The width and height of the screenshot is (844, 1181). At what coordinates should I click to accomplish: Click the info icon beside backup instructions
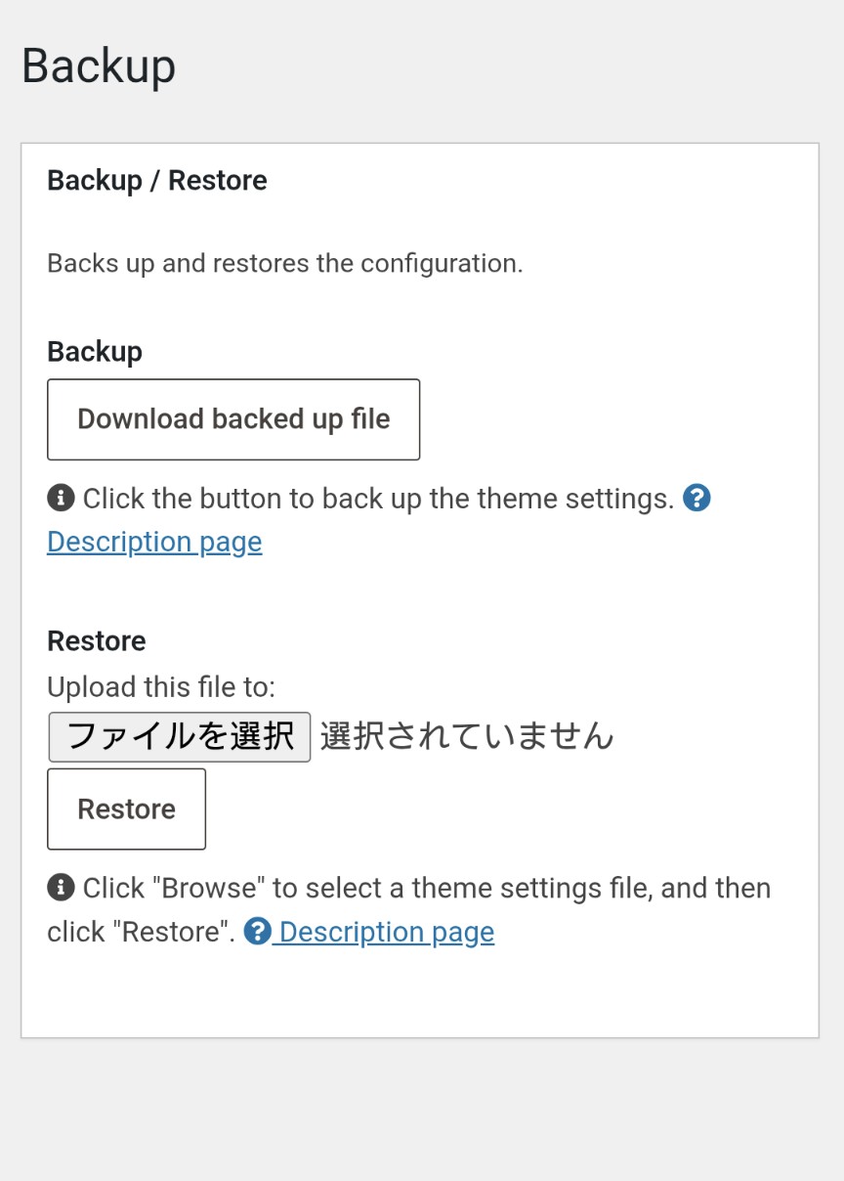61,499
